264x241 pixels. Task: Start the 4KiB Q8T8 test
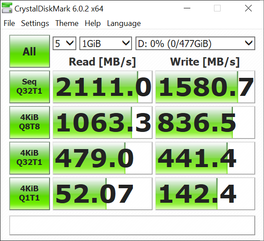(30, 122)
